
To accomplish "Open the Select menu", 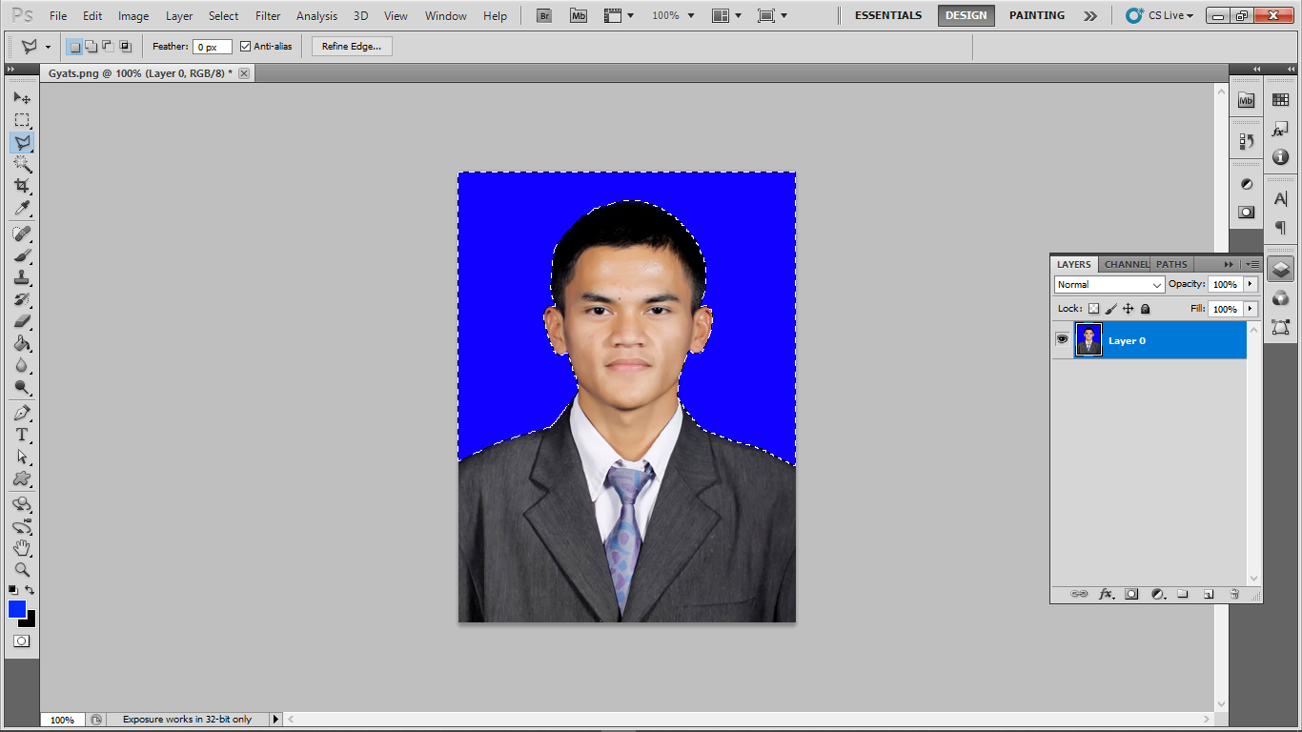I will [x=224, y=15].
